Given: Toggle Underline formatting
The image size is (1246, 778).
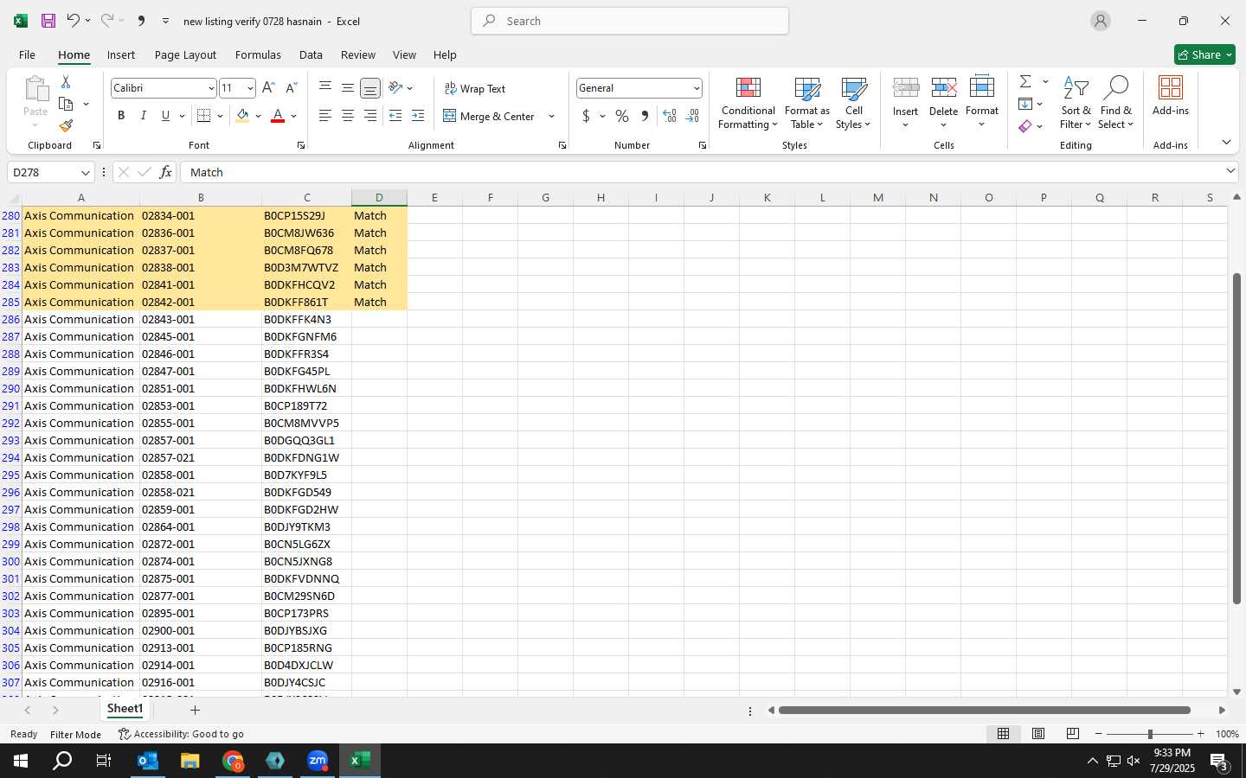Looking at the screenshot, I should pos(165,116).
